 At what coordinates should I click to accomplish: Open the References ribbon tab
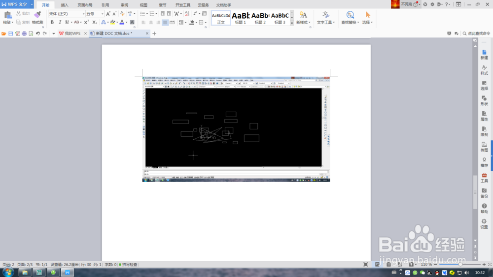click(x=106, y=5)
